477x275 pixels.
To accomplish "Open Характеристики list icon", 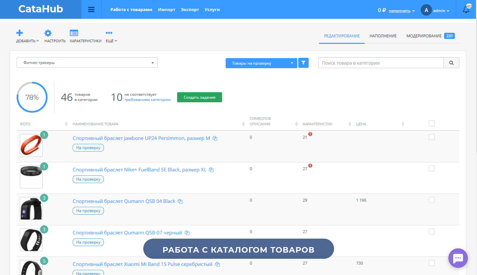I will [74, 33].
